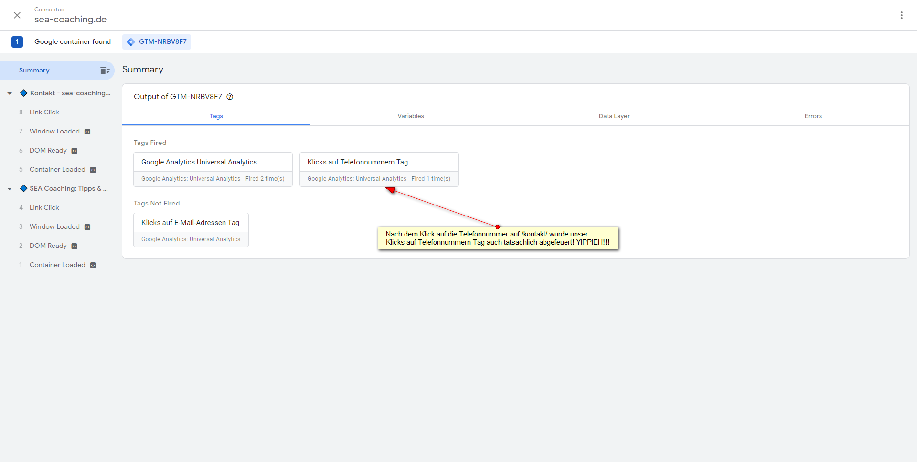917x462 pixels.
Task: Click the 'Google container found' label
Action: tap(73, 42)
